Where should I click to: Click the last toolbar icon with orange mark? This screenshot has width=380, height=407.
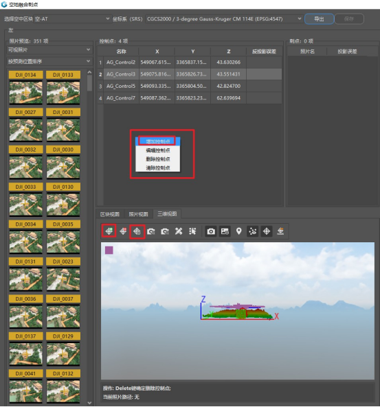(280, 231)
